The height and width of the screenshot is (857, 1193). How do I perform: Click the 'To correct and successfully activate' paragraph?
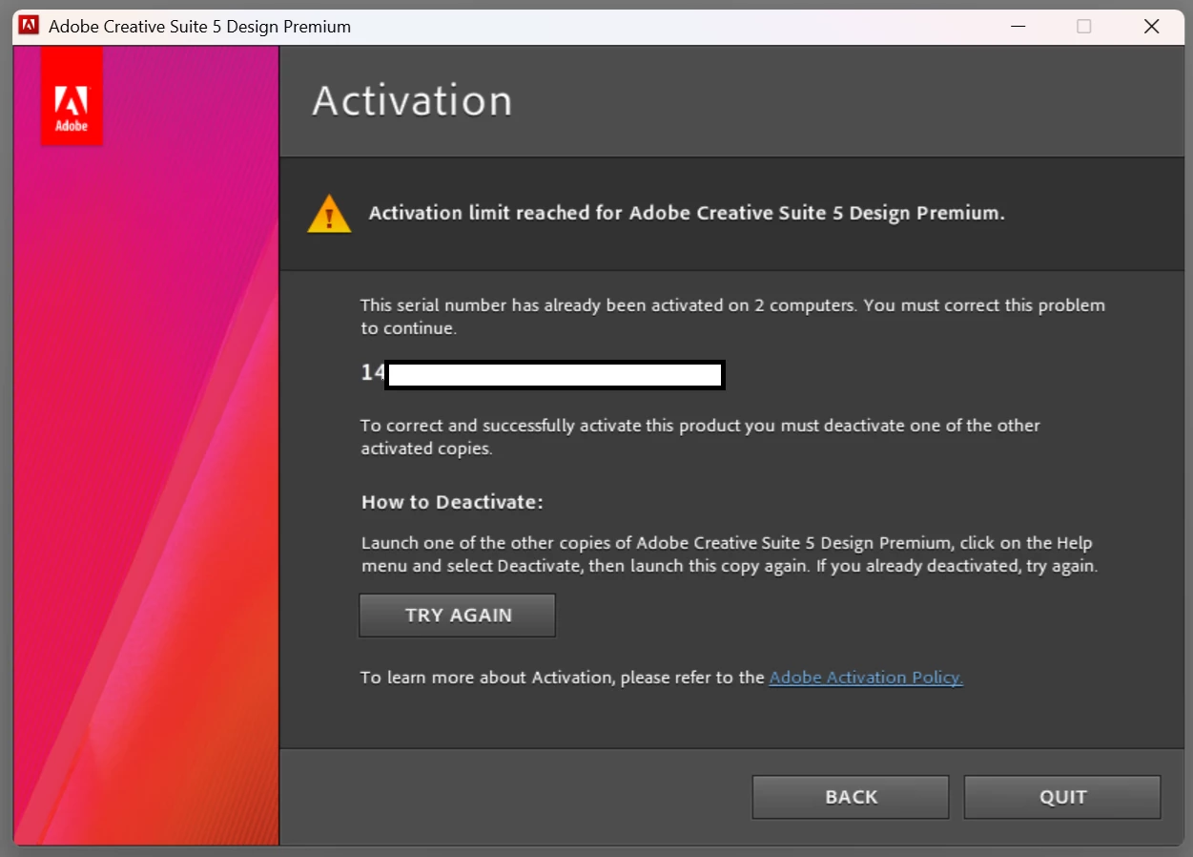click(x=700, y=436)
